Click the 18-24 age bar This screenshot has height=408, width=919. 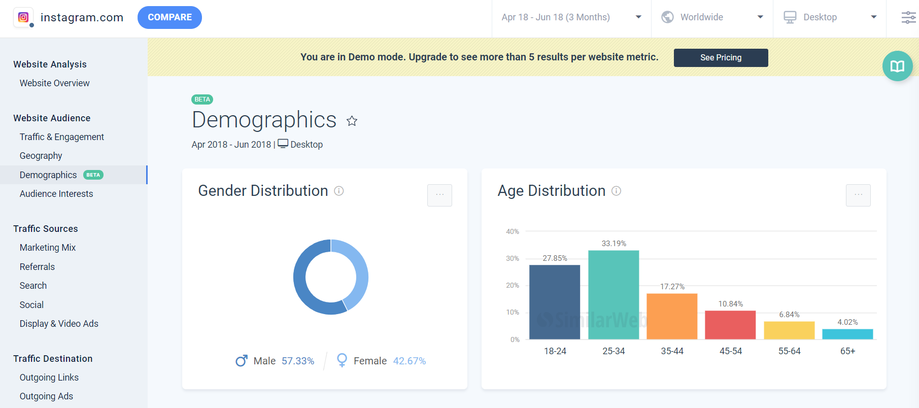click(x=555, y=302)
